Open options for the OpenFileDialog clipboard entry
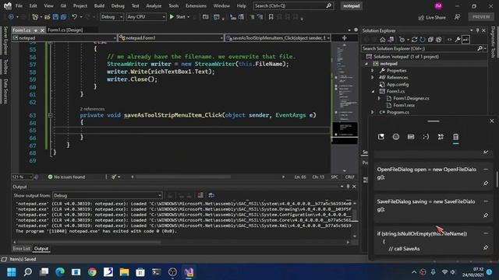499x280 pixels. click(x=486, y=170)
